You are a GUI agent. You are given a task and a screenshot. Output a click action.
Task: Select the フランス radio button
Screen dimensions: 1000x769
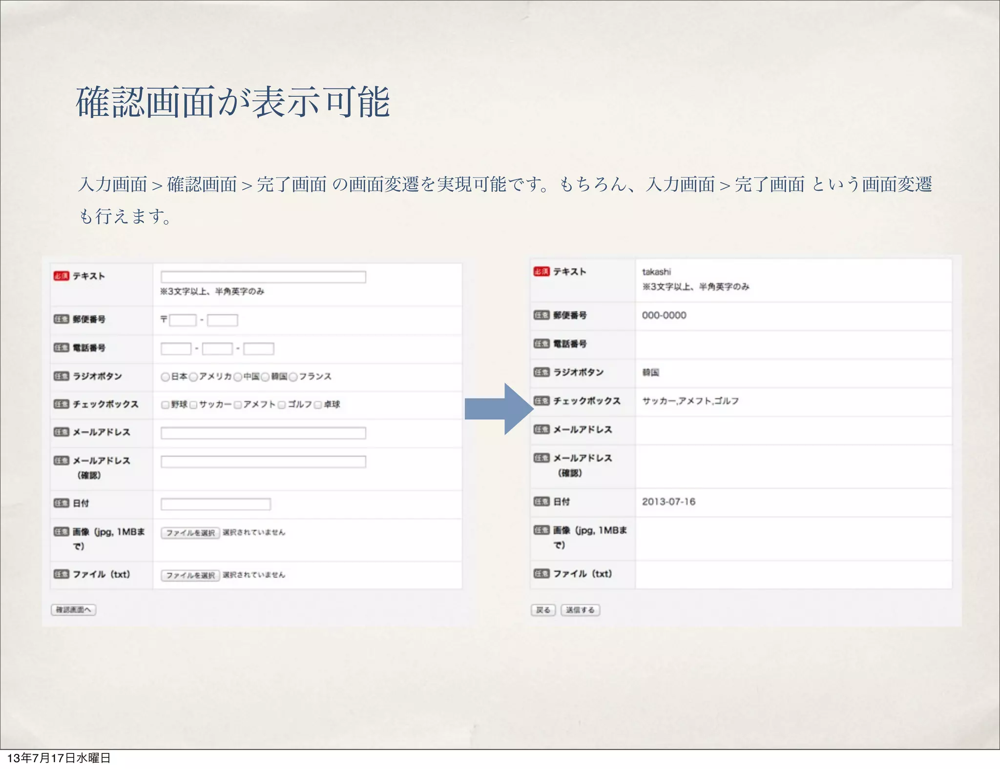(x=293, y=377)
